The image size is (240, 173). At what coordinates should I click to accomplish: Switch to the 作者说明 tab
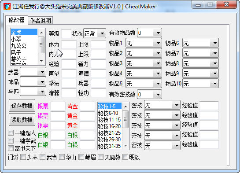pos(41,21)
